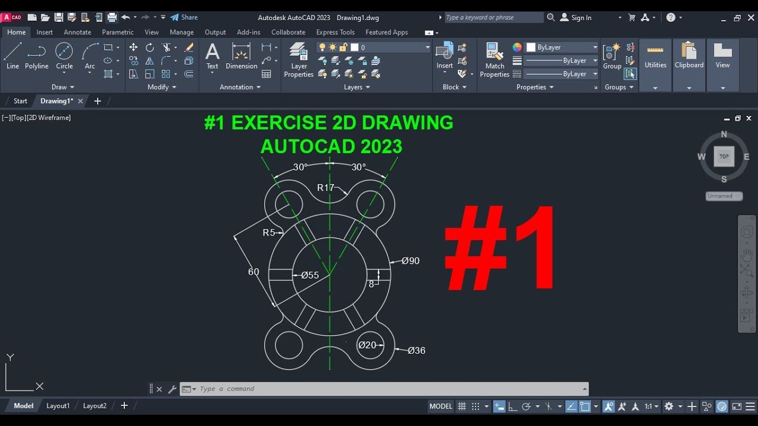Insert a Table annotation
The image size is (758, 426).
[266, 74]
